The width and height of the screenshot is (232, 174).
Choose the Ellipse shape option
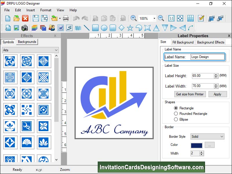pos(176,119)
